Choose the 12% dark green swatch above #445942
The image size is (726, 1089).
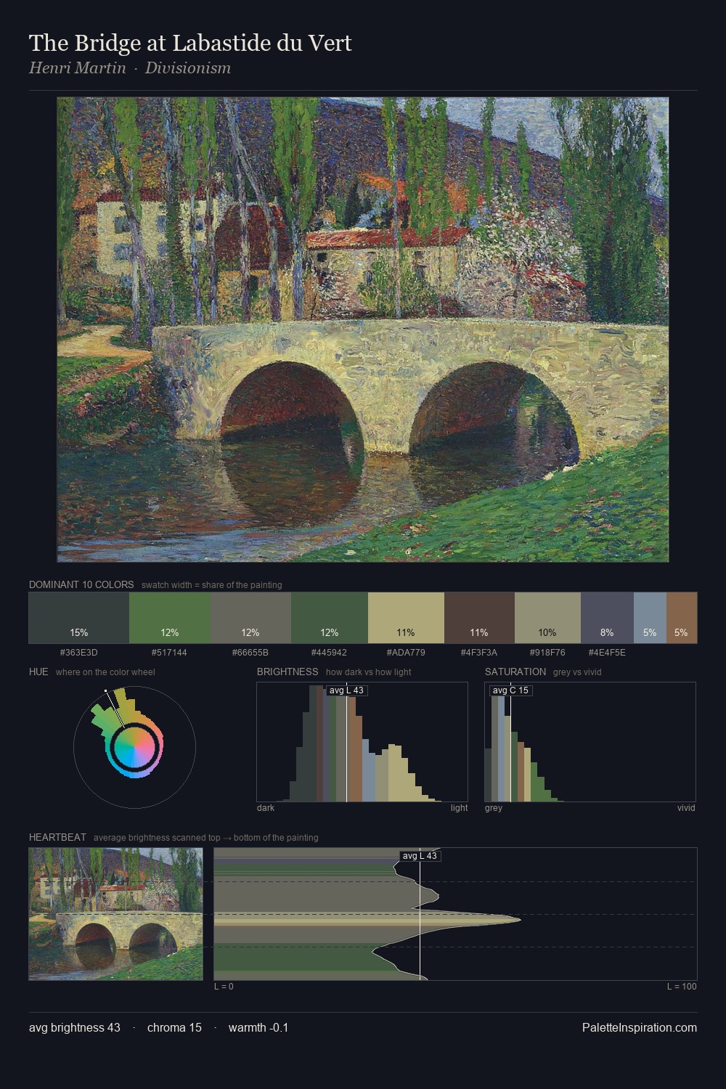pyautogui.click(x=330, y=618)
